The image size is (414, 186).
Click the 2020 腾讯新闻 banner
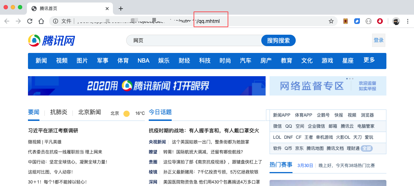[147, 86]
